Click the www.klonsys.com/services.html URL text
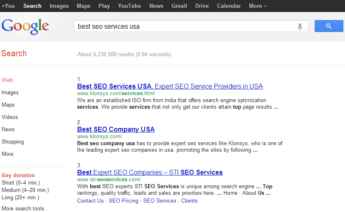The width and height of the screenshot is (345, 212). 116,93
